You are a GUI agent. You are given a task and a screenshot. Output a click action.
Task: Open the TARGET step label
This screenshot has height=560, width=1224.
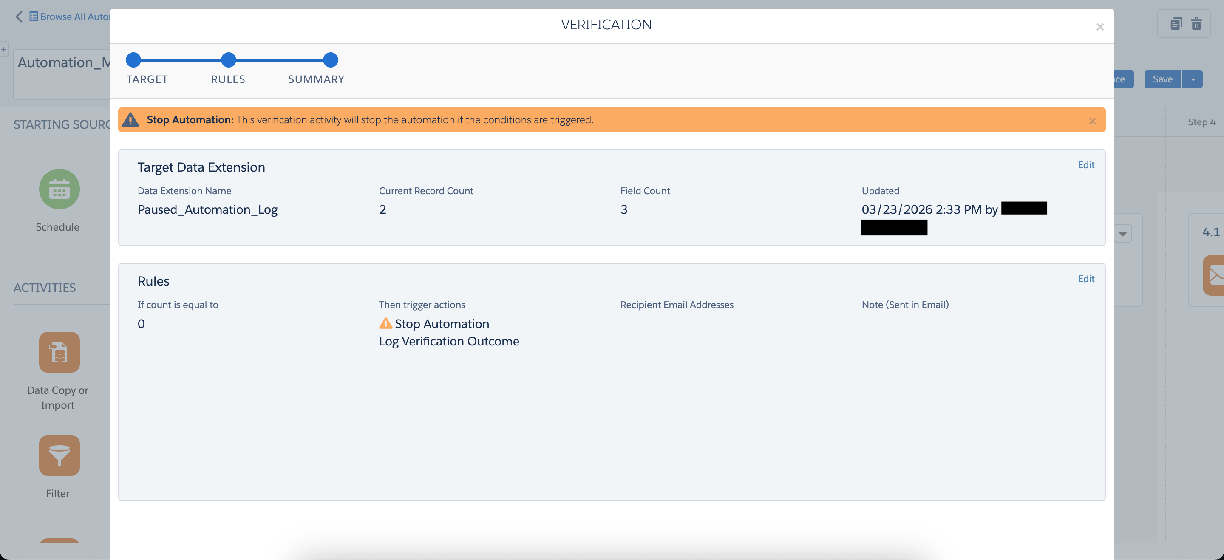click(x=147, y=79)
